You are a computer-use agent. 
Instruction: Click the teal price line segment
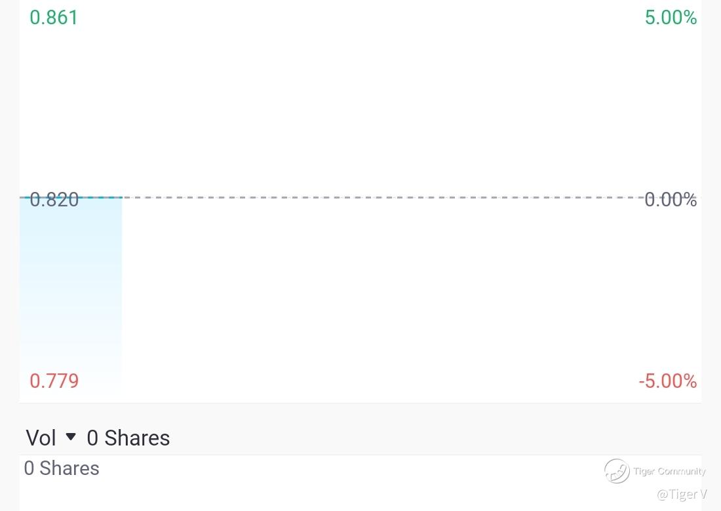click(x=71, y=198)
